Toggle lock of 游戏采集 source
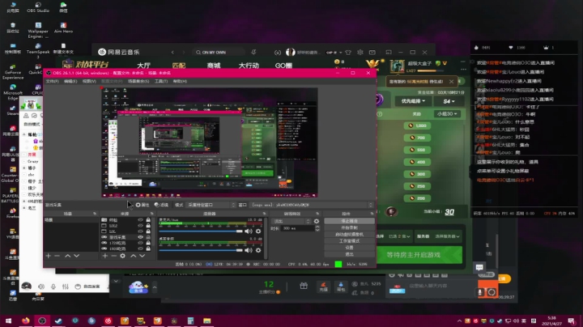Screen dimensions: 583x327 (148, 237)
